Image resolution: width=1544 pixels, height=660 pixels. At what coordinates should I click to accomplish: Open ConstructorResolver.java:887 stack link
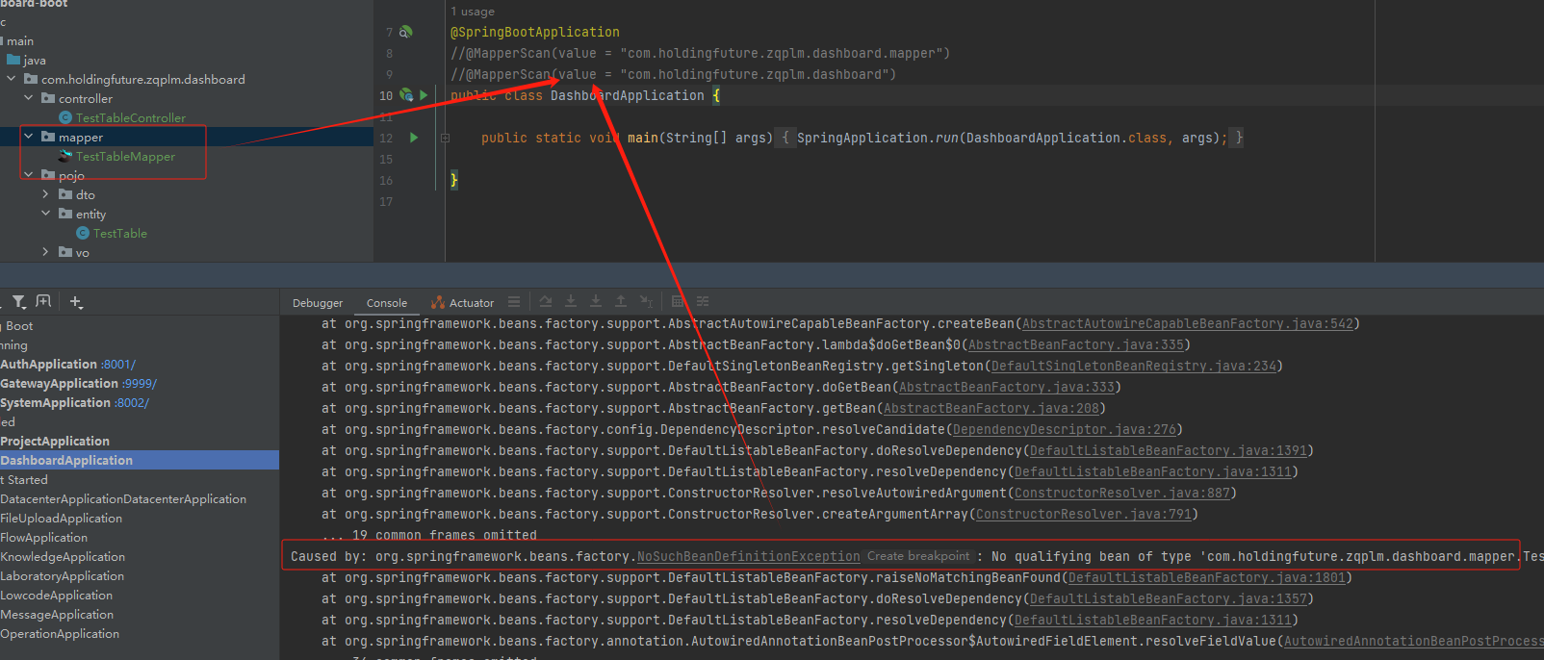pyautogui.click(x=1122, y=493)
